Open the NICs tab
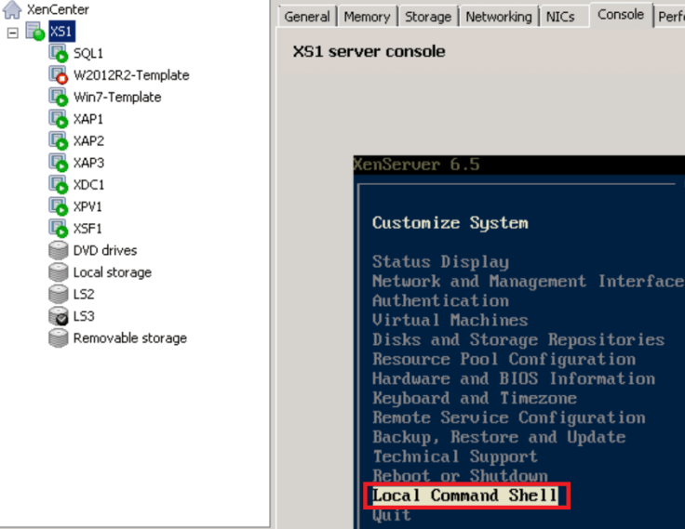 coord(560,17)
